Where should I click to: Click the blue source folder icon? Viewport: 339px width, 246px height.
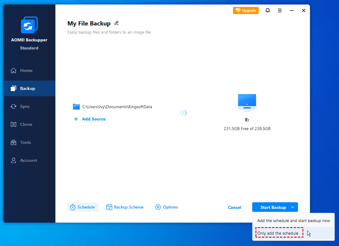coord(76,107)
